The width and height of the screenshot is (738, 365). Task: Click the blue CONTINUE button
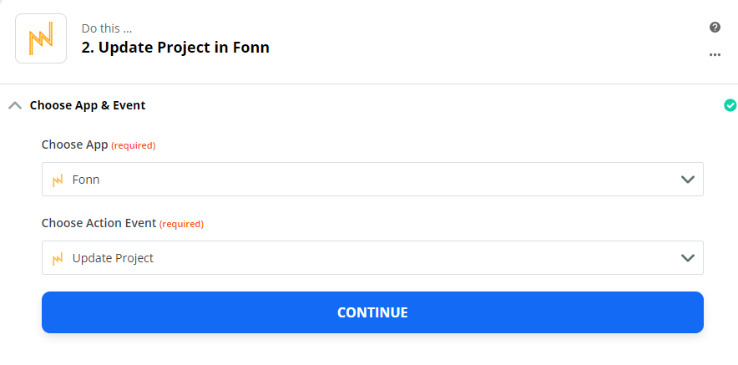372,312
